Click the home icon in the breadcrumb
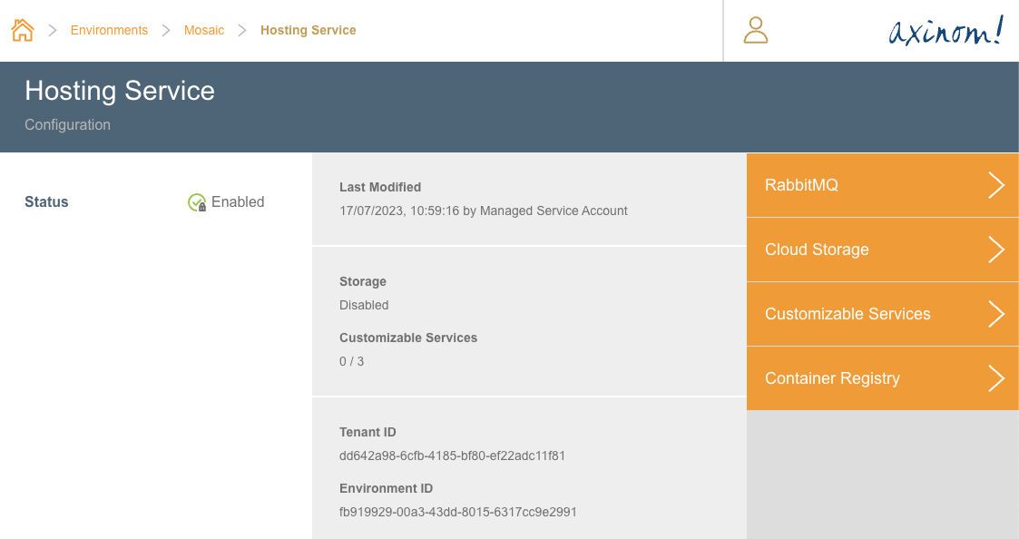 pyautogui.click(x=22, y=29)
